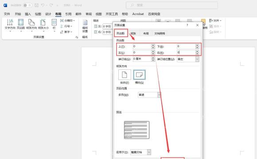
Task: Click the 页面设置 group dialog launcher icon
Action: [77, 37]
